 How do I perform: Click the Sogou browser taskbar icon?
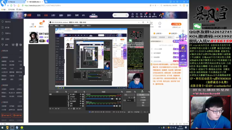click(x=17, y=128)
